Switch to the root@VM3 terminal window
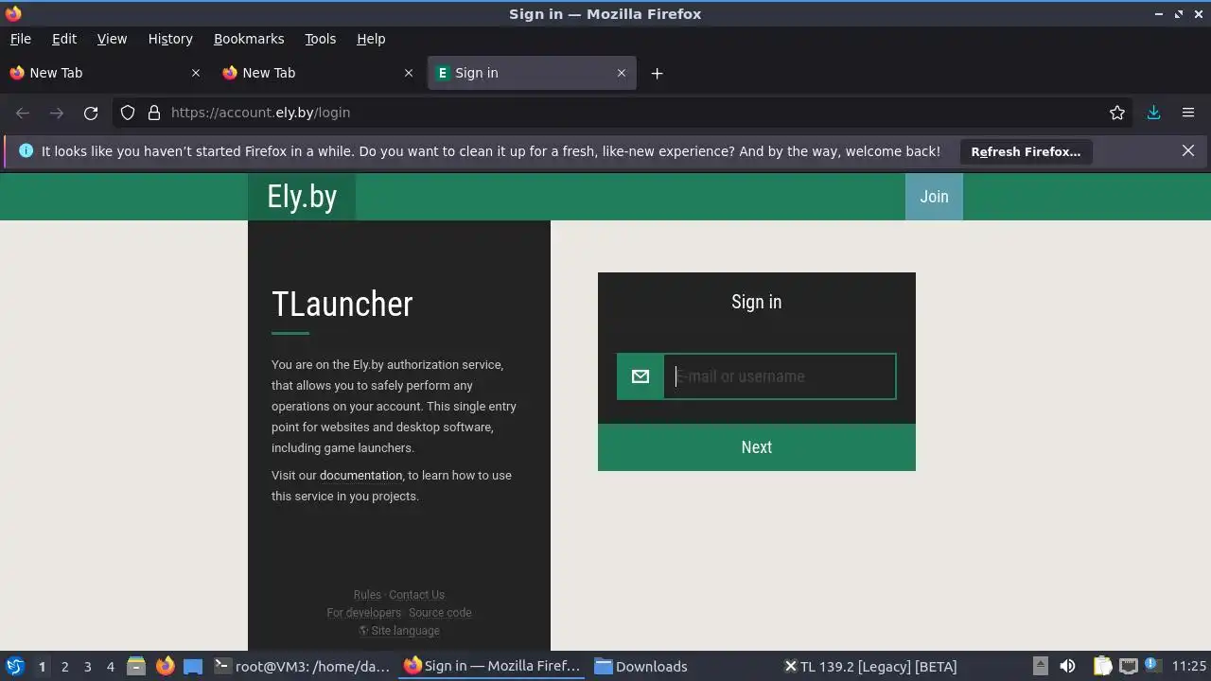The height and width of the screenshot is (681, 1211). 303,666
